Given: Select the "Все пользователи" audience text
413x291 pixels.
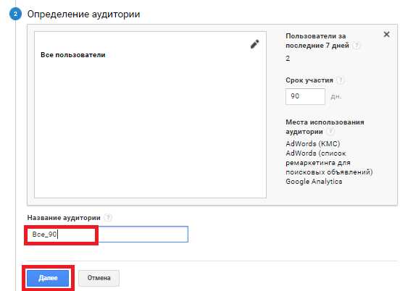Looking at the screenshot, I should (73, 55).
